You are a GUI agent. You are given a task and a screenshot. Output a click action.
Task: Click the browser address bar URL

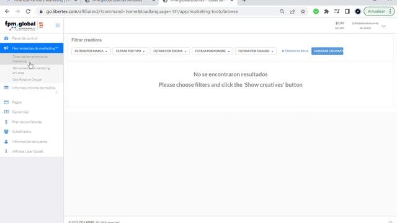click(x=142, y=12)
